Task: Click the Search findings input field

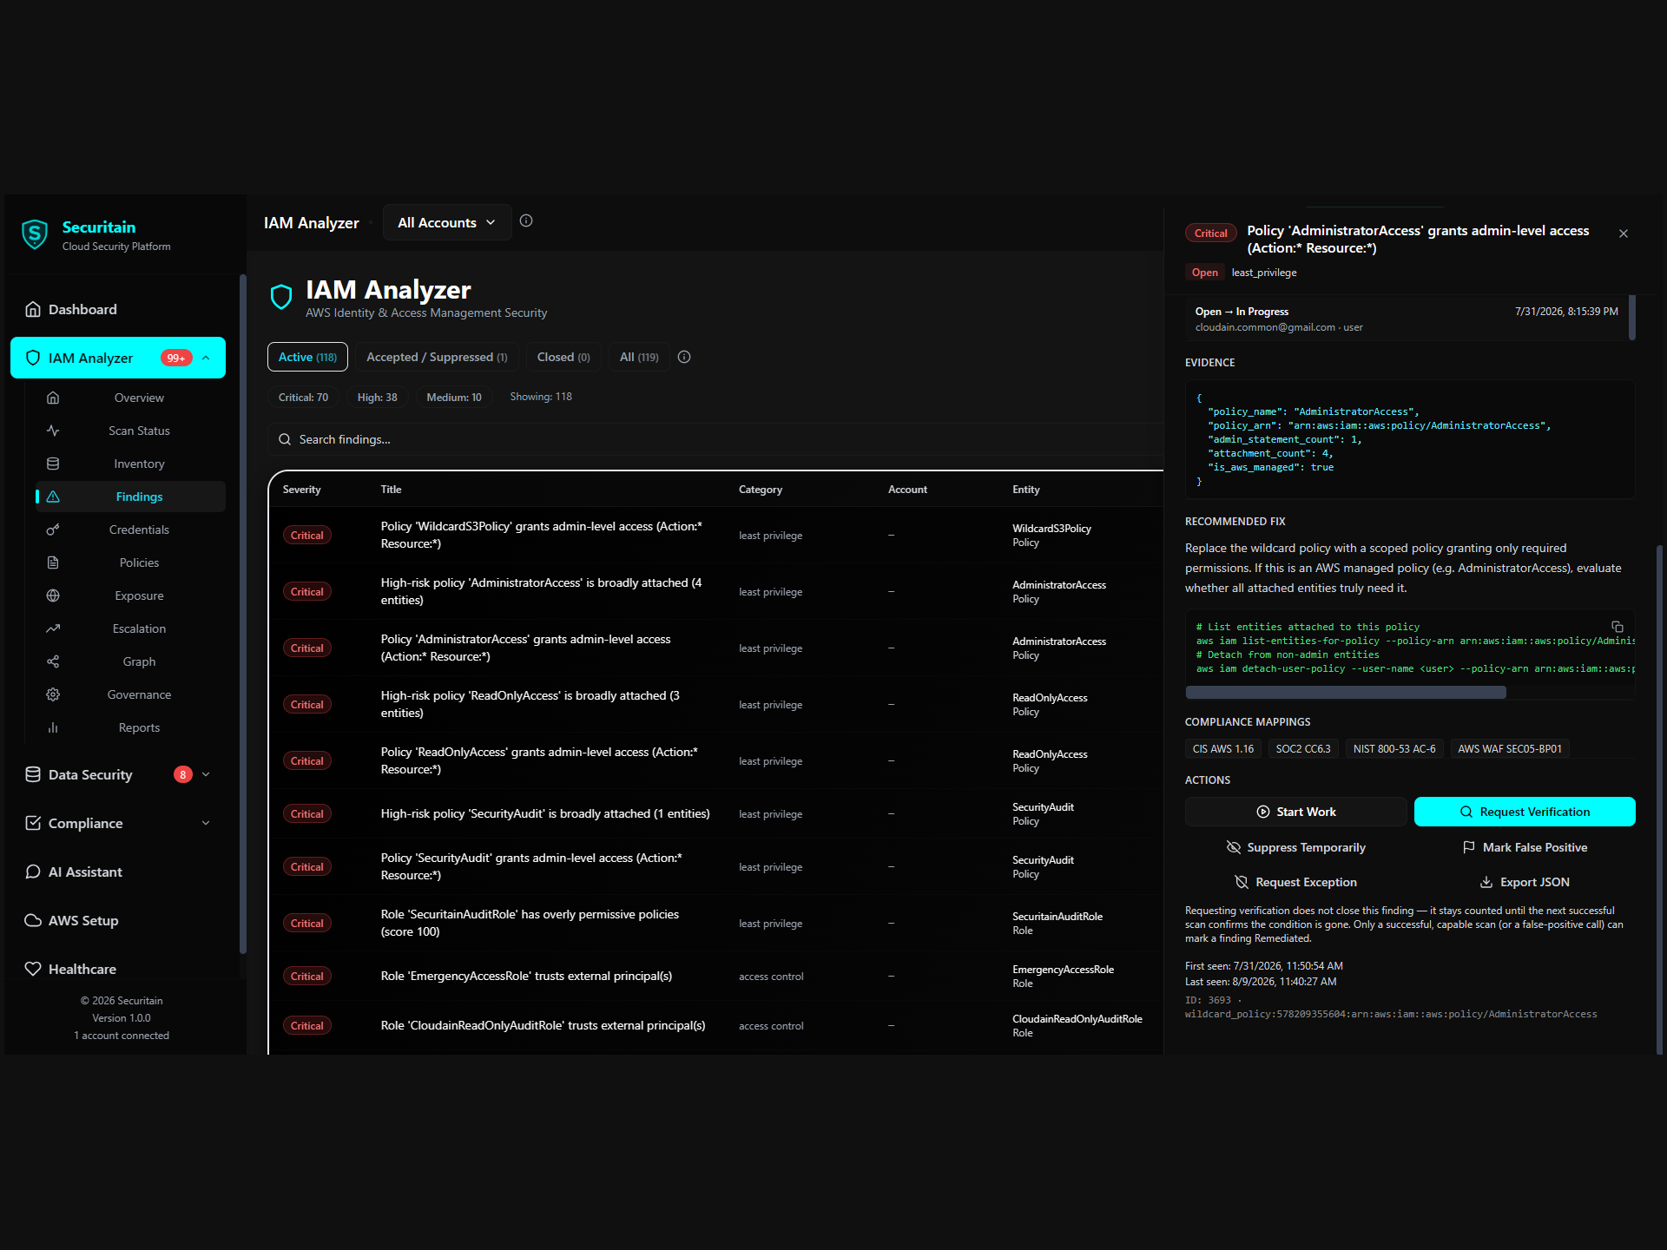Action: point(715,440)
